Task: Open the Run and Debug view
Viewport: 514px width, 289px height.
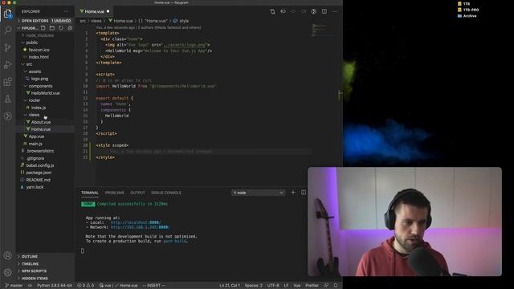Action: click(7, 64)
